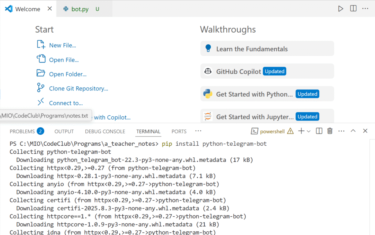Maximize the panel size with up chevron
The image size is (375, 235).
tap(353, 131)
